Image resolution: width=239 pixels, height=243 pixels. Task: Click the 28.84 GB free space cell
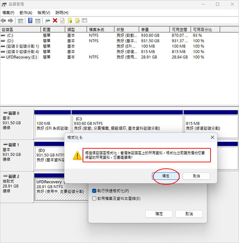point(180,57)
